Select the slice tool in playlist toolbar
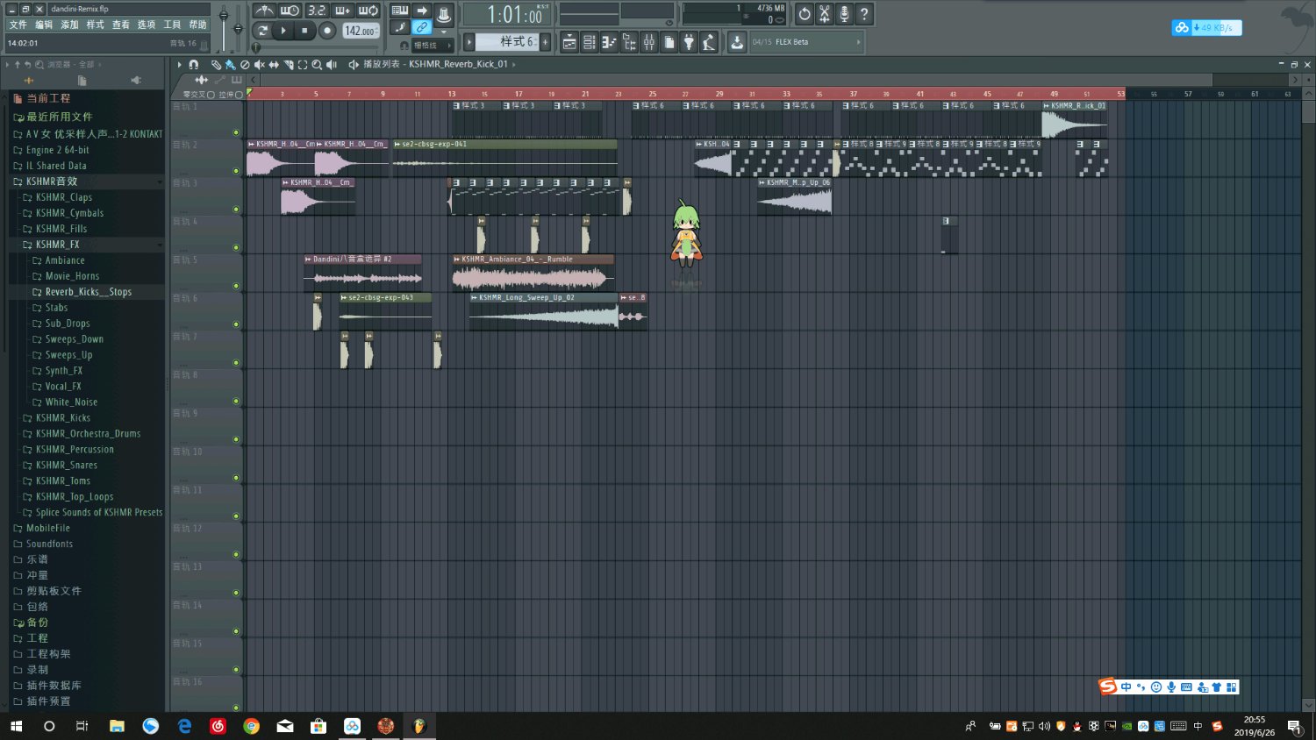The width and height of the screenshot is (1316, 740). (x=288, y=65)
